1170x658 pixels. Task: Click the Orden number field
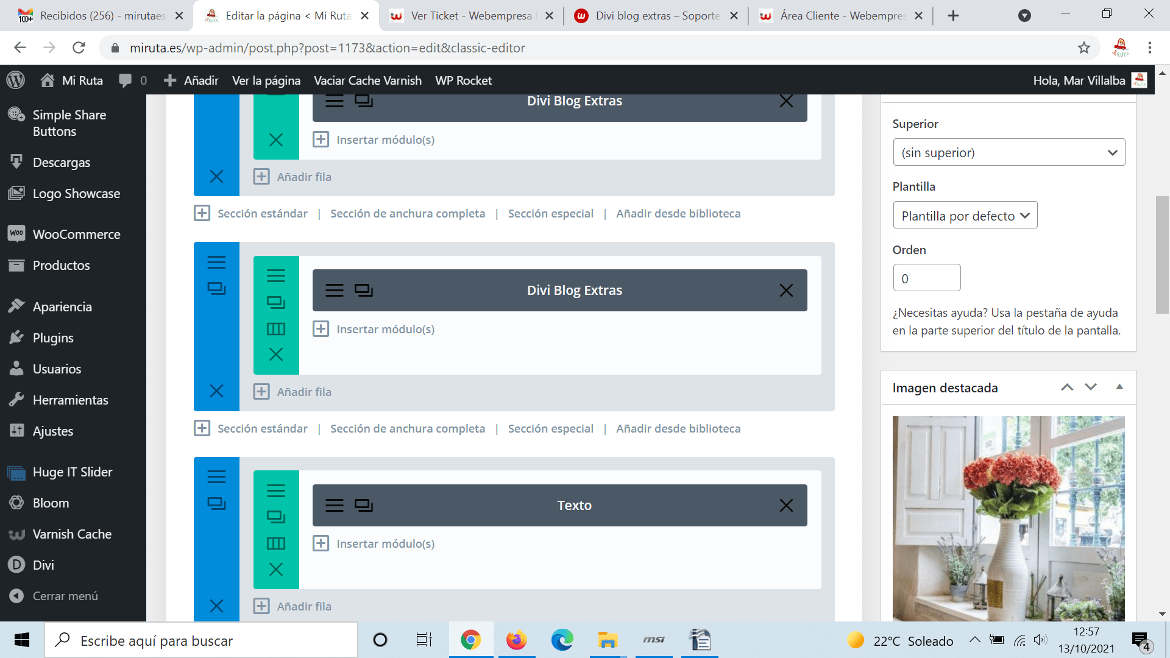927,278
